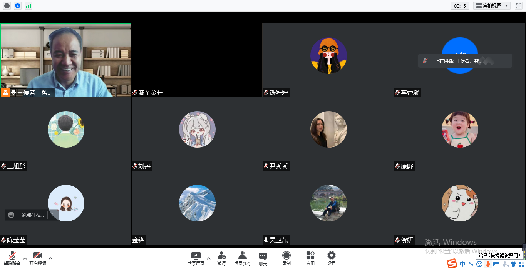The width and height of the screenshot is (526, 268).
Task: Toggle Sogou punctuation mode icon
Action: [471, 264]
